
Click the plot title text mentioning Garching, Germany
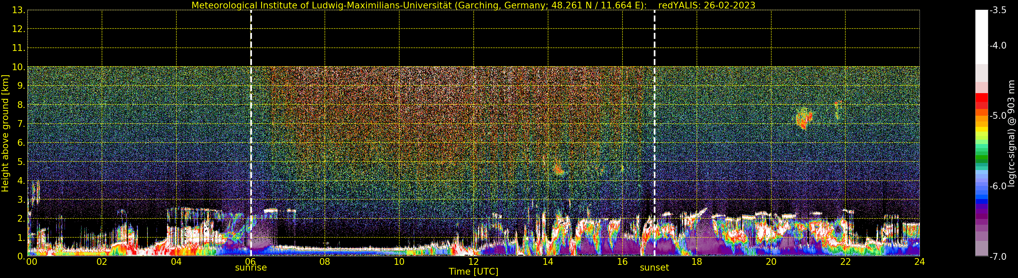(419, 5)
